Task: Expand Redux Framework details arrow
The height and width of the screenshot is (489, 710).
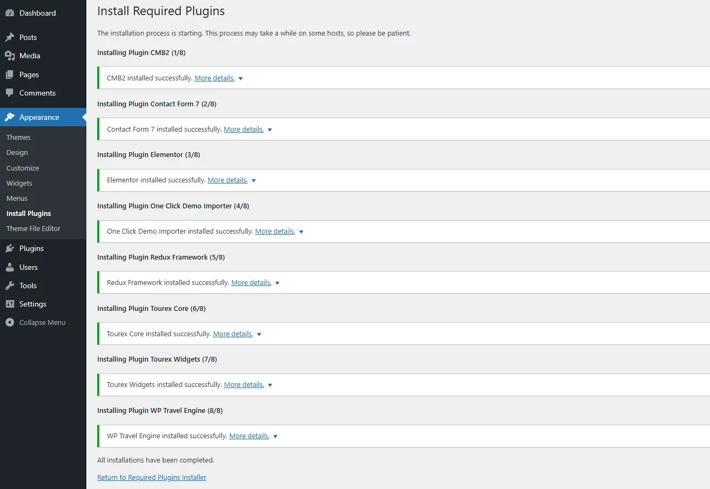Action: pyautogui.click(x=278, y=283)
